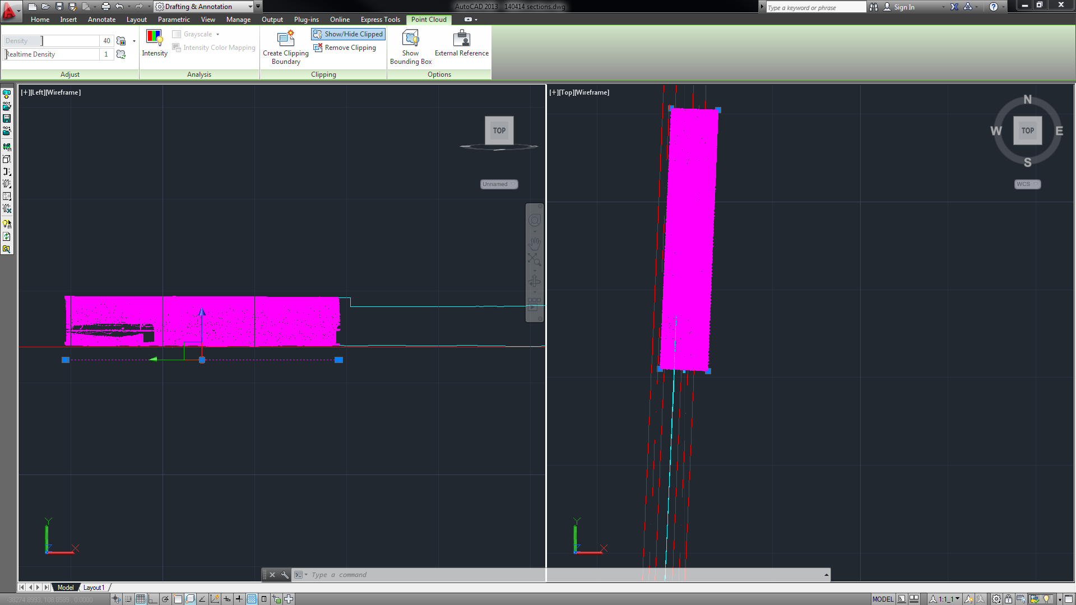Click the Sign In button
The height and width of the screenshot is (605, 1076).
[x=905, y=7]
